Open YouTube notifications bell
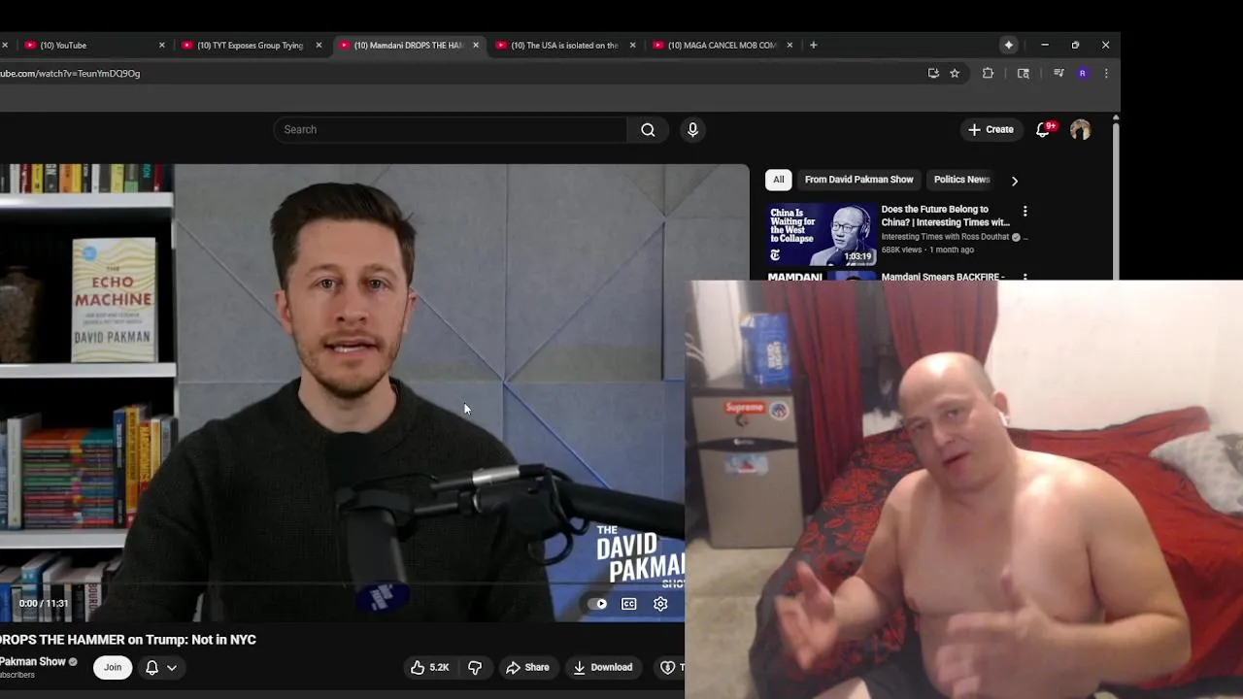Screen dimensions: 1243x699 1043,129
